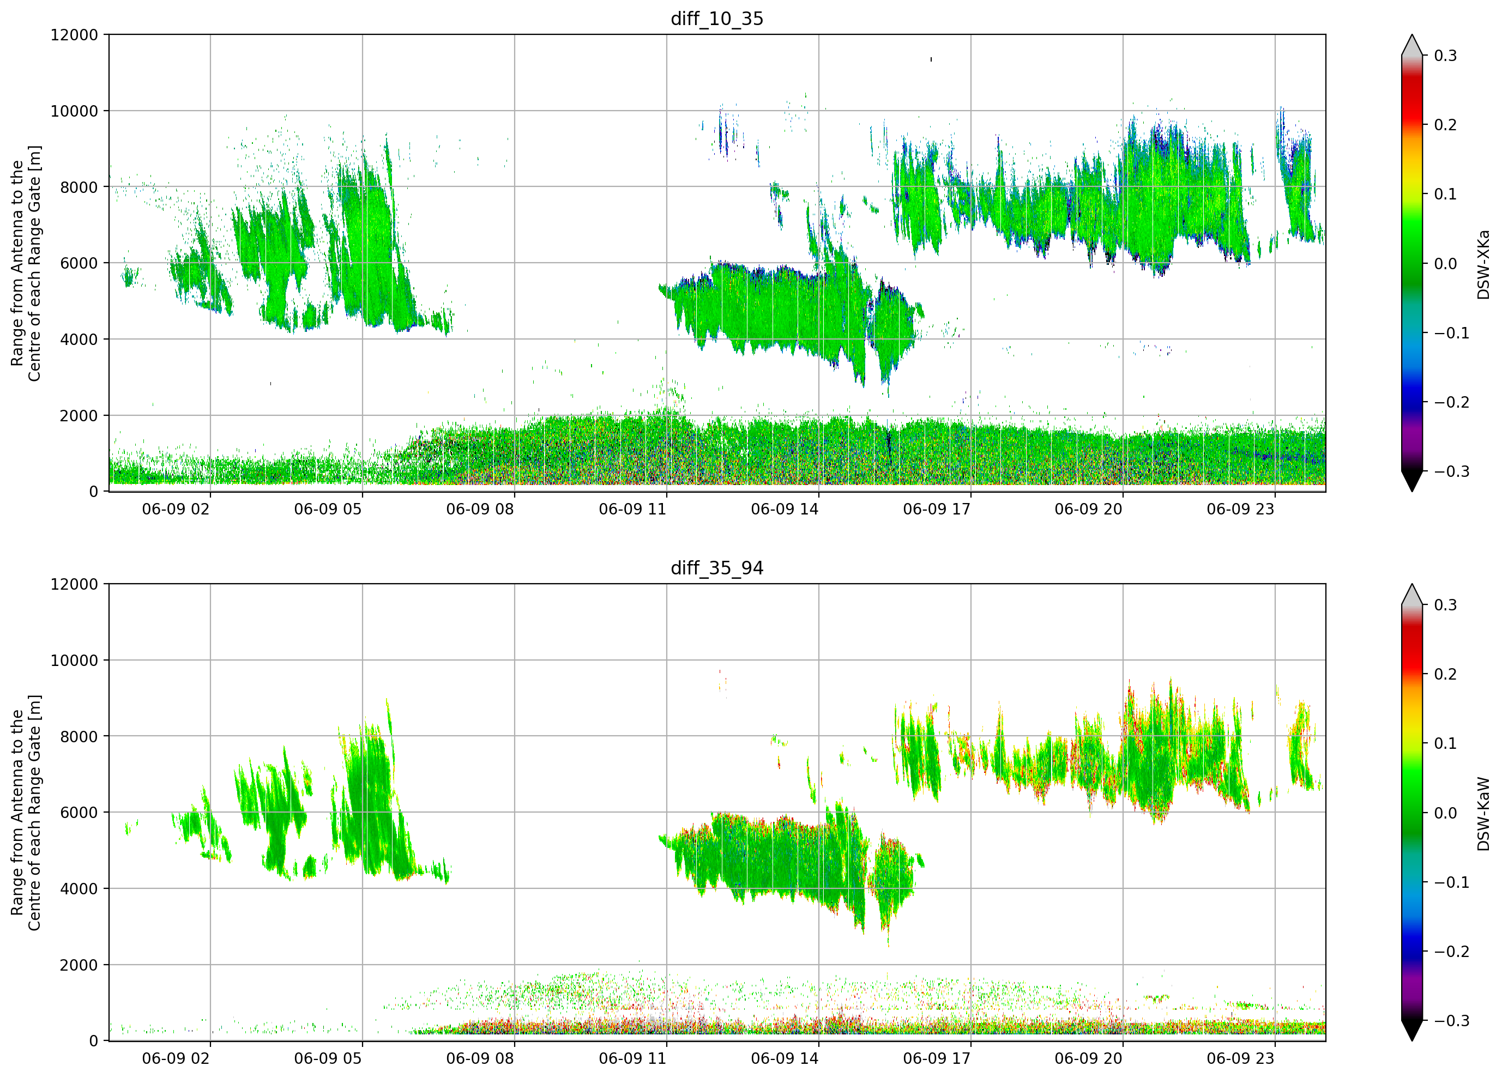This screenshot has height=1078, width=1502.
Task: Click the 12000 tick on the diff_35_94 axis
Action: 74,584
